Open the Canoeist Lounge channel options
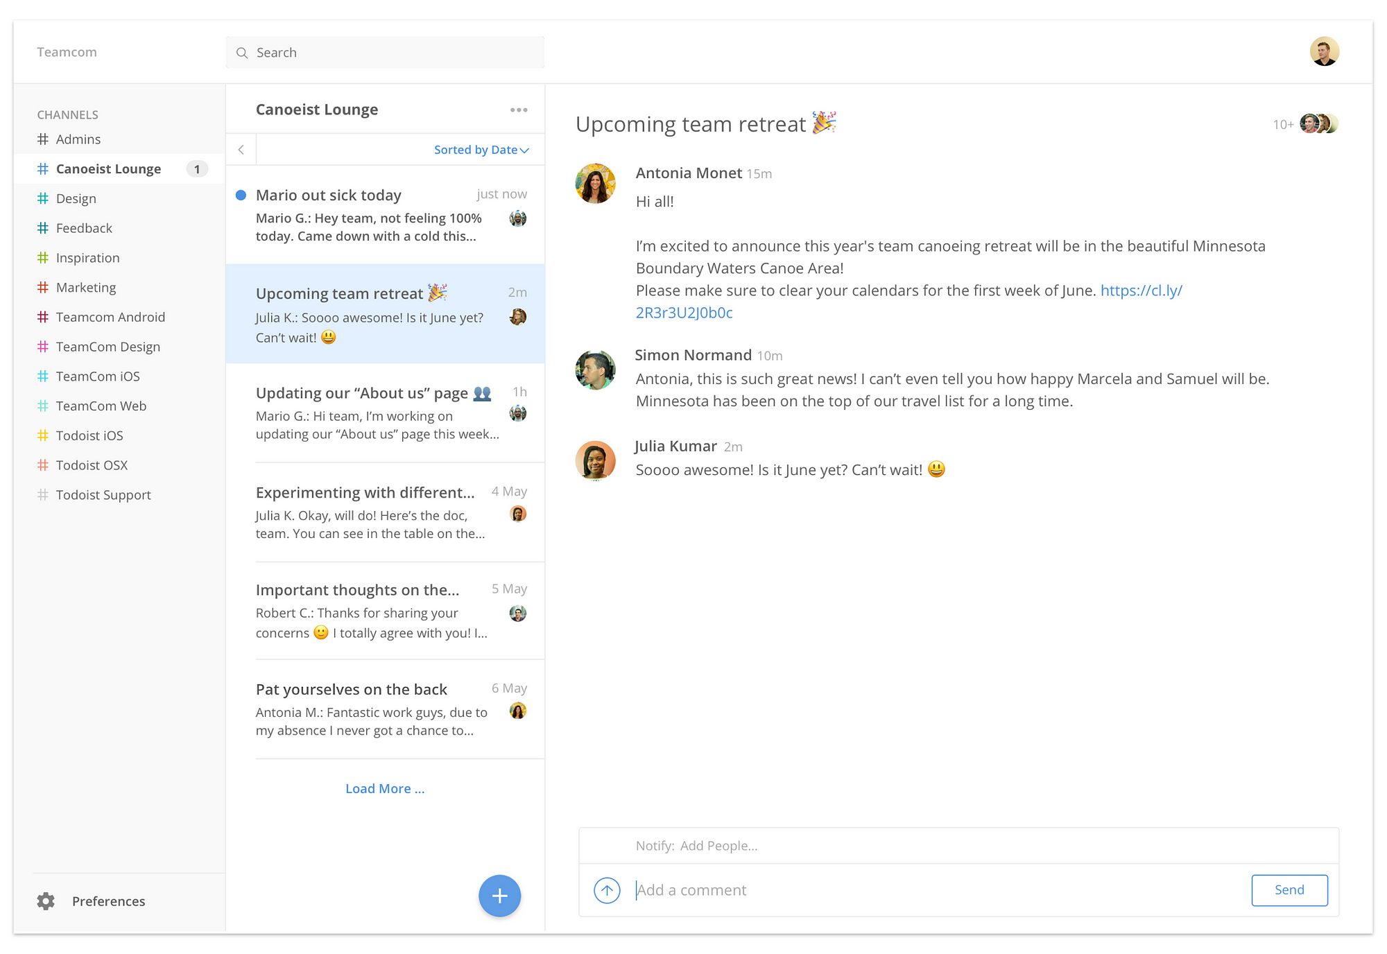The height and width of the screenshot is (954, 1387). pos(519,109)
